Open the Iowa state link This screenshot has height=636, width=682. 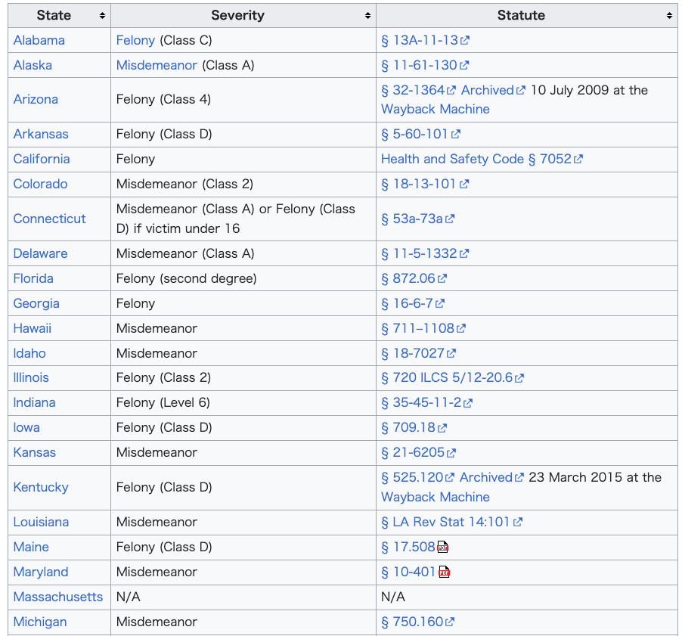(x=26, y=427)
